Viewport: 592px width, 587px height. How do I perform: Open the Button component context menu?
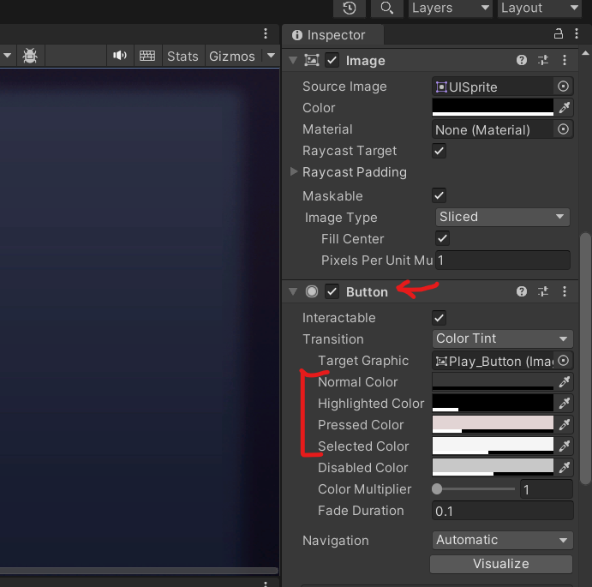pos(565,291)
